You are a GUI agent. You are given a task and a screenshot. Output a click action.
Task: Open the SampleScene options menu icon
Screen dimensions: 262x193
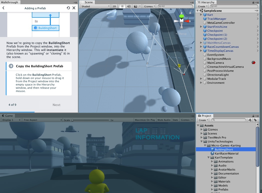(256, 11)
